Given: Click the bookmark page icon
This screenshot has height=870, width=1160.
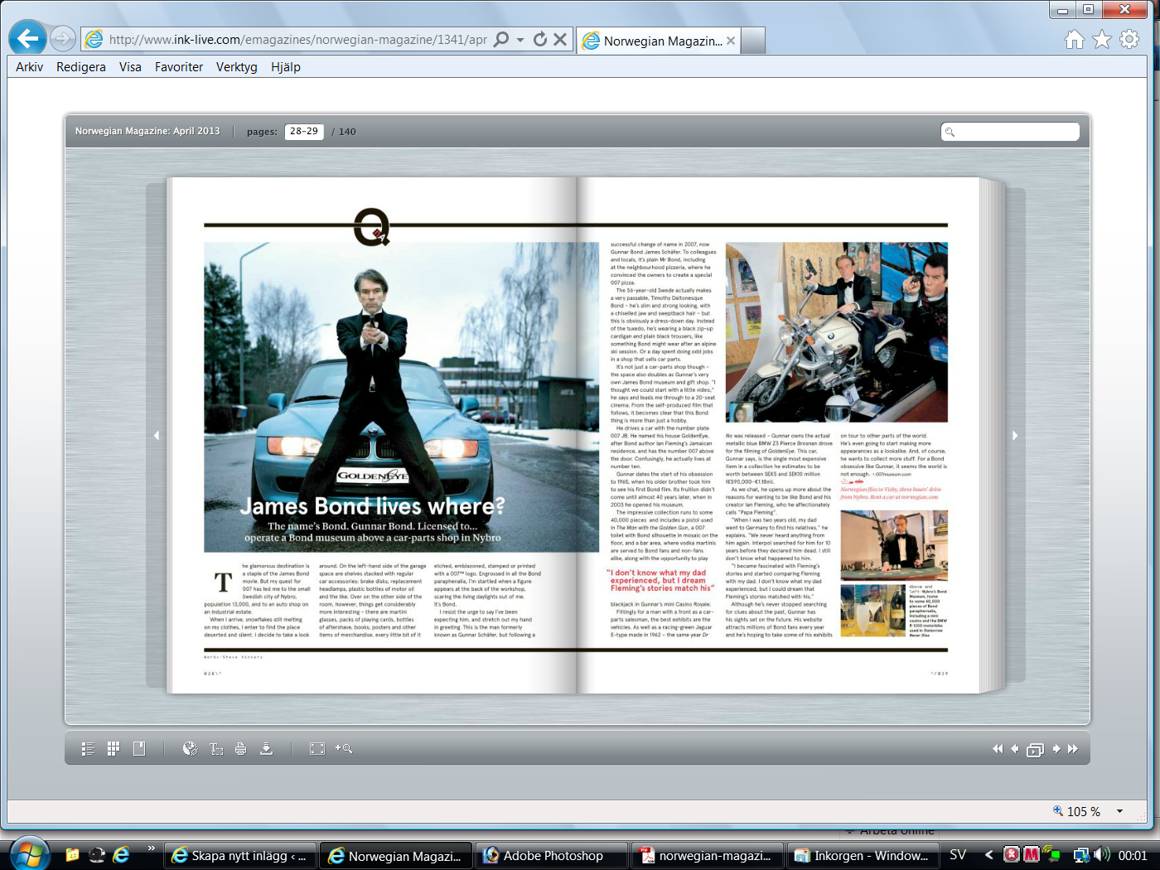Looking at the screenshot, I should coord(139,748).
